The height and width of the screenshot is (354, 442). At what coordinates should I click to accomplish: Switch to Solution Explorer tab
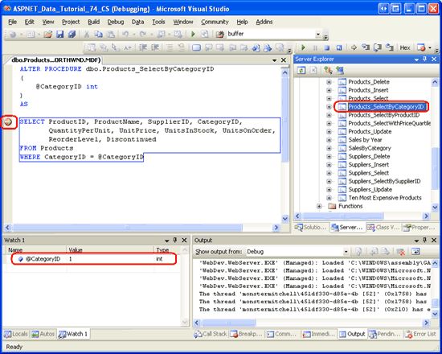click(x=311, y=227)
